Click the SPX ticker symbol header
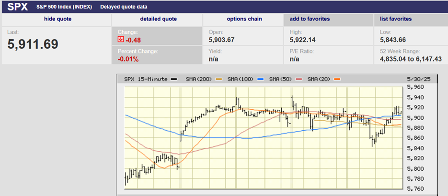Screen dimensions: 448x196 point(17,7)
